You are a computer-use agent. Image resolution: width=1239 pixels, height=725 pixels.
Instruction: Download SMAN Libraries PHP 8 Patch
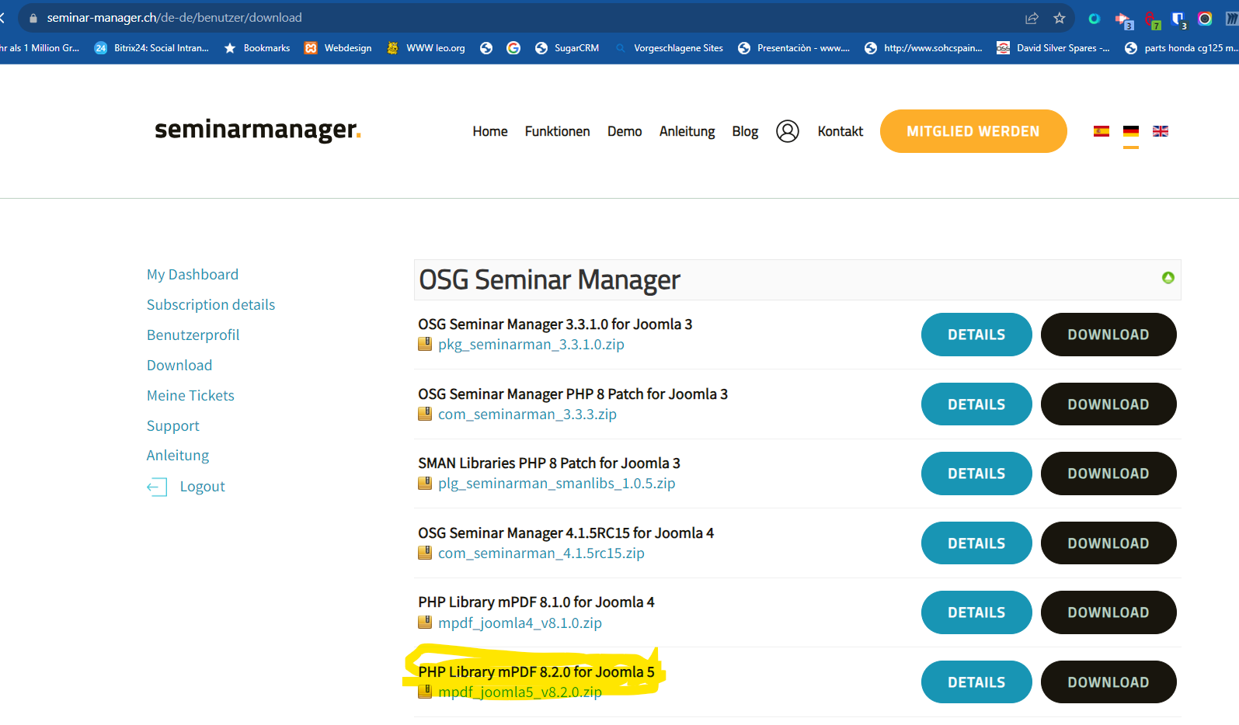click(1108, 474)
